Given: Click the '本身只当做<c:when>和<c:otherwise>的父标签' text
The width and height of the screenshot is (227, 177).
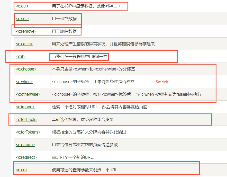Looking at the screenshot, I should [x=93, y=69].
